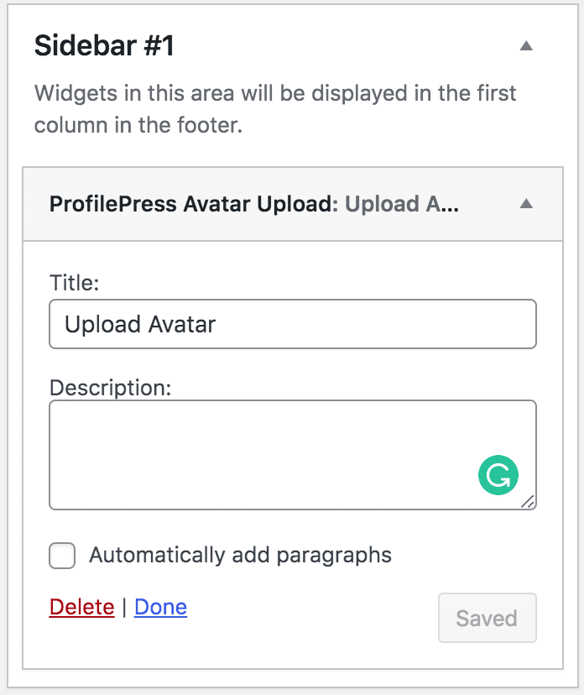The height and width of the screenshot is (695, 584).
Task: Click the footer column description text
Action: click(275, 109)
